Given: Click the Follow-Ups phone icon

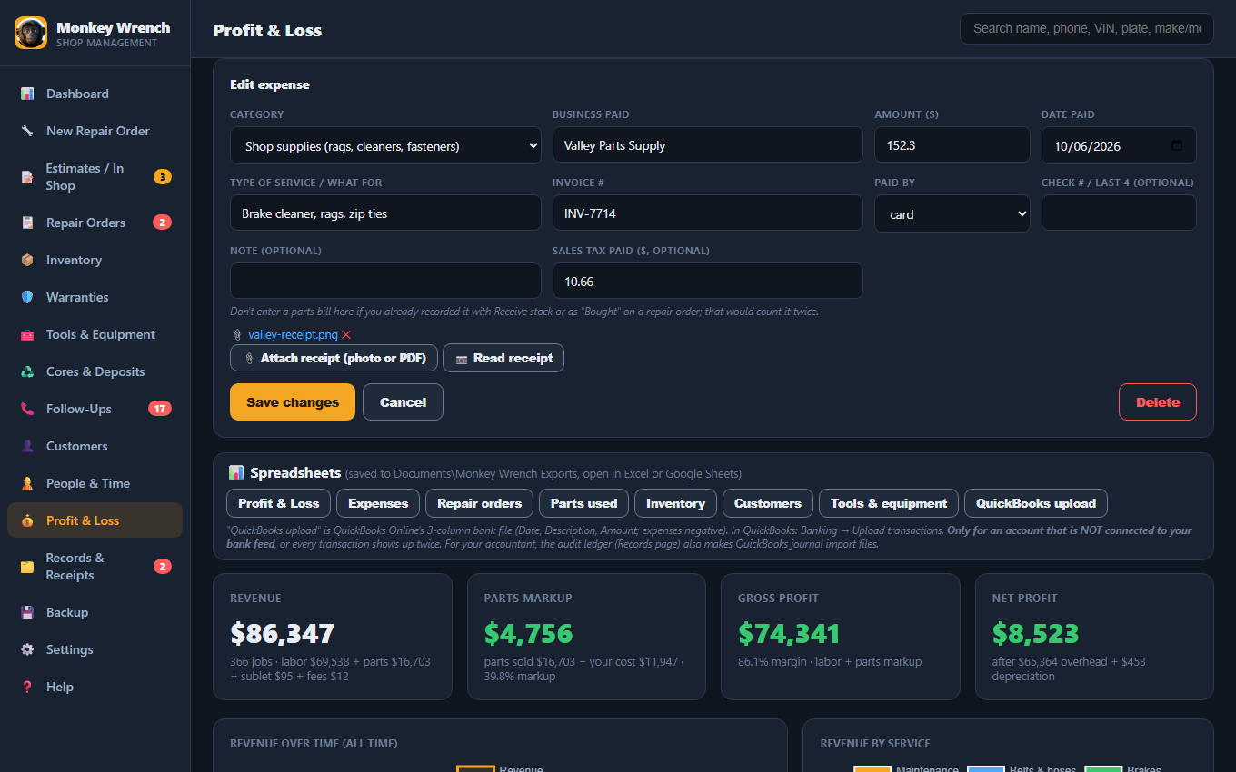Looking at the screenshot, I should point(27,409).
